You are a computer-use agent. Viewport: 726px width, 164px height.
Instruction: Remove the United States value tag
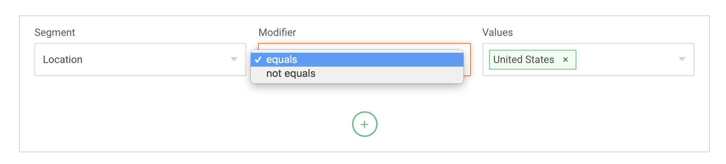click(x=565, y=60)
